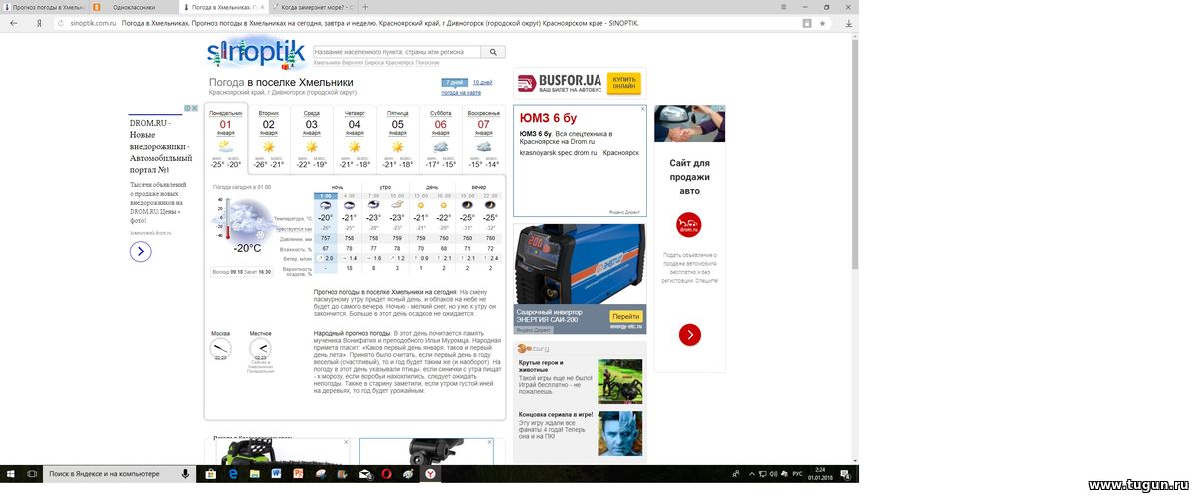Focus the city name search field
Viewport: 1199px width, 503px height.
(x=397, y=52)
